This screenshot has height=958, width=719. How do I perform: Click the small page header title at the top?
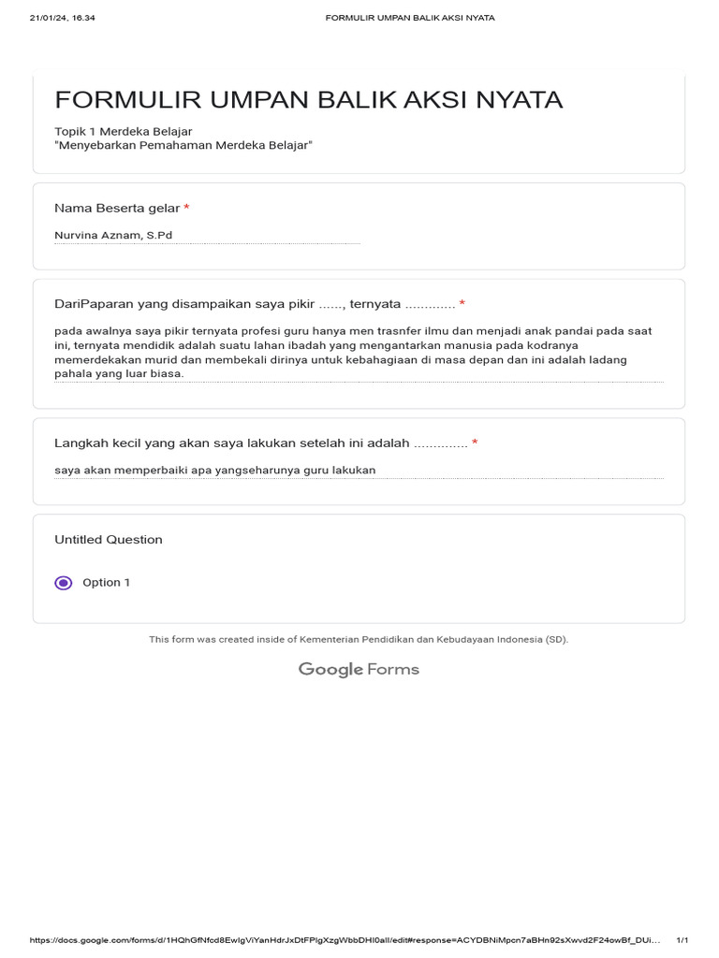point(397,18)
